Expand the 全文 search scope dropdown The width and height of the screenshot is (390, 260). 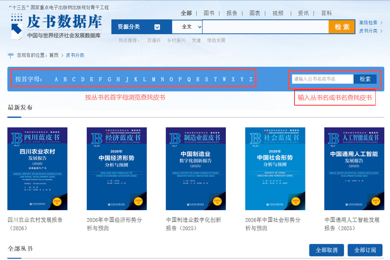(x=187, y=26)
